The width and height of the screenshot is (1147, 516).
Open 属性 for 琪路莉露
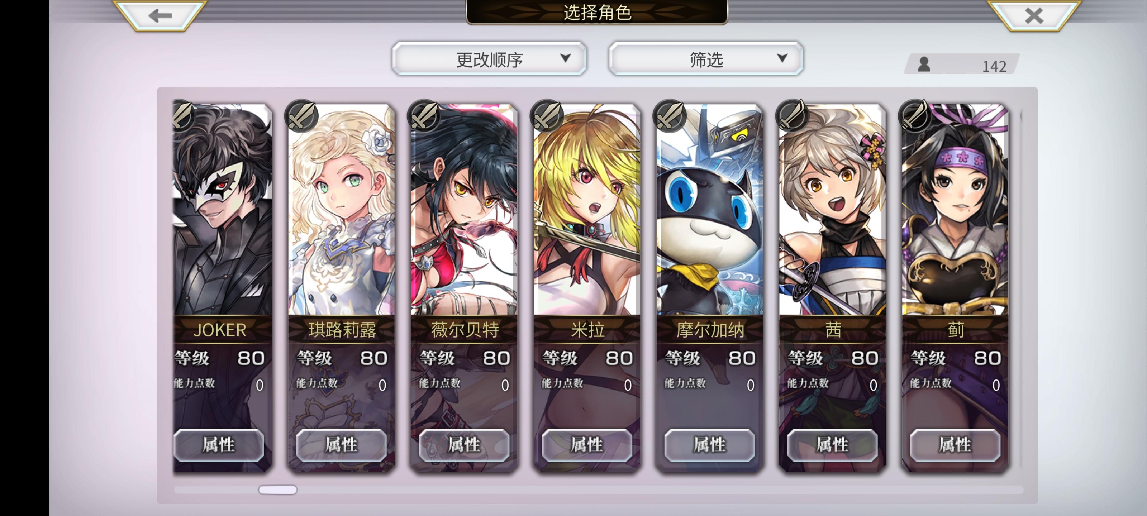point(342,445)
